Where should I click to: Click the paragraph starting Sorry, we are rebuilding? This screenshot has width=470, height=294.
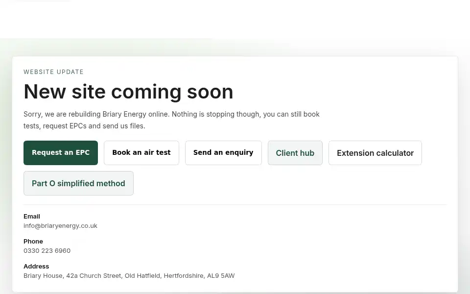pyautogui.click(x=171, y=120)
